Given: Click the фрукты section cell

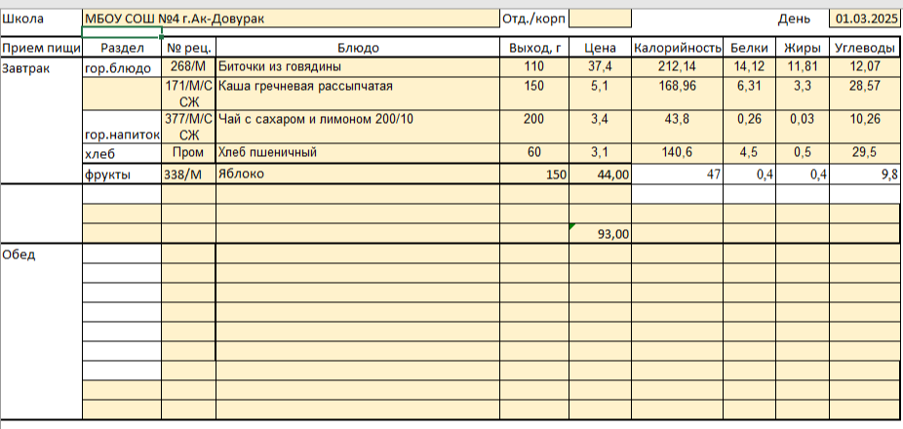Looking at the screenshot, I should click(122, 174).
